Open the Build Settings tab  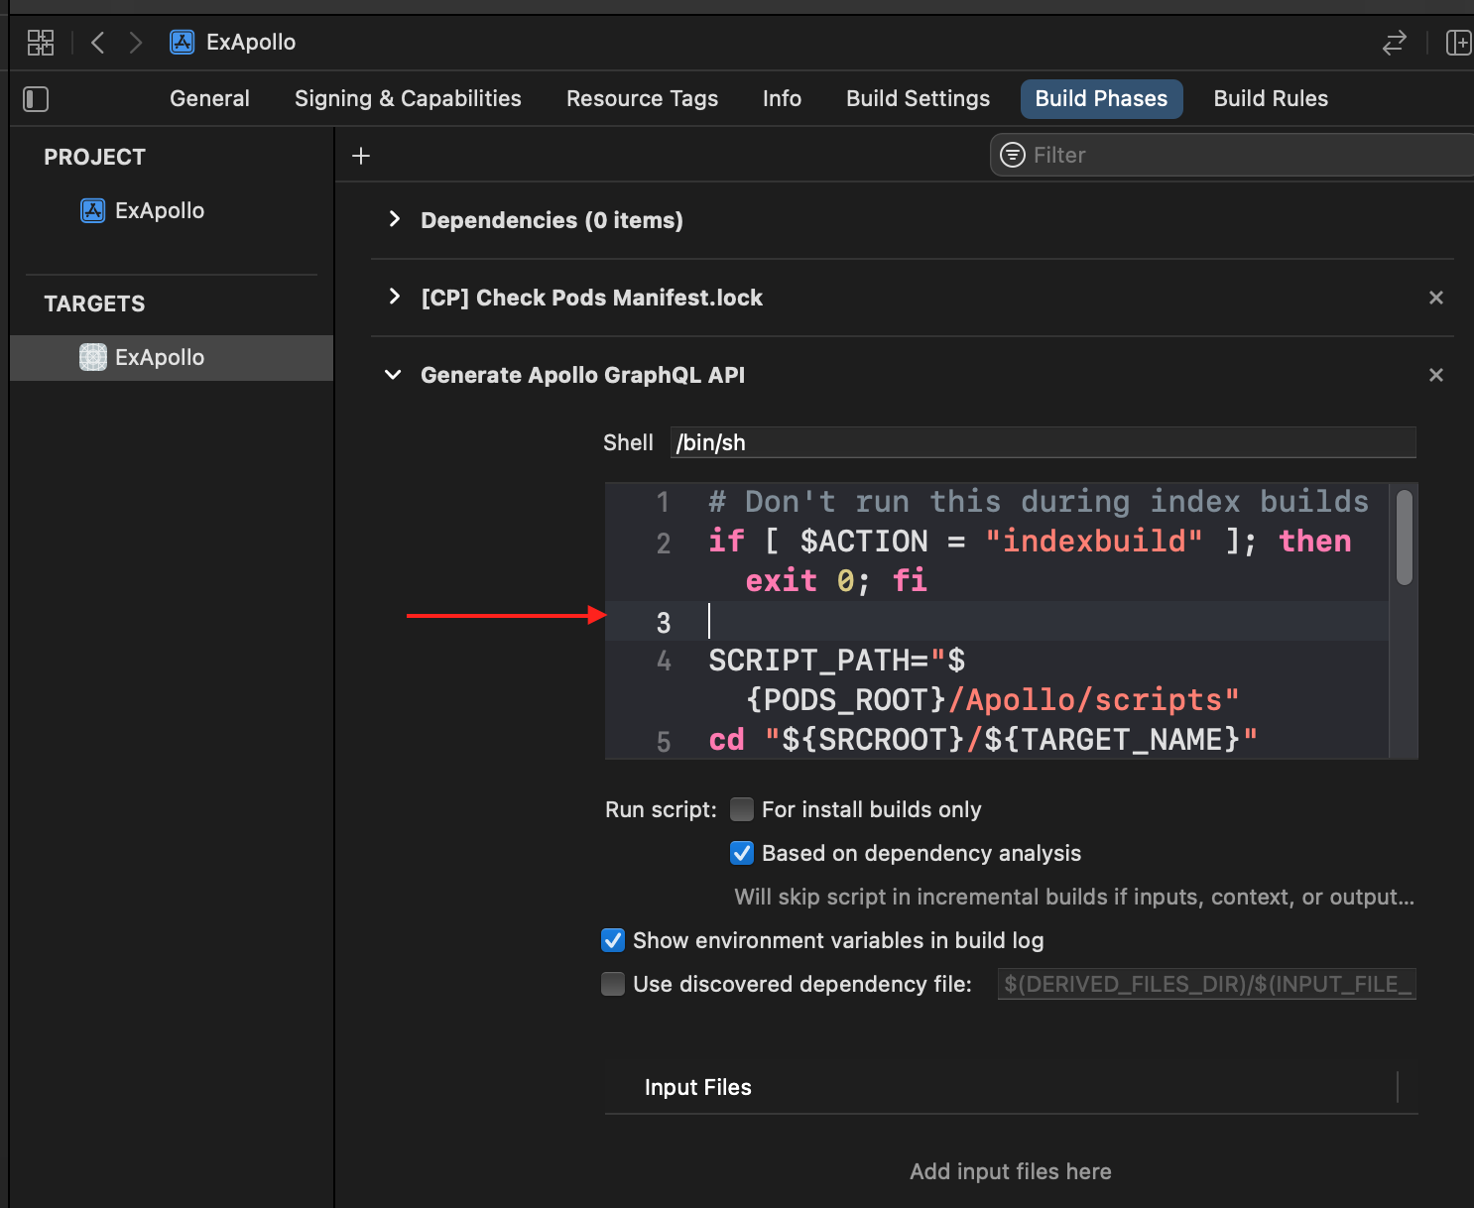918,98
